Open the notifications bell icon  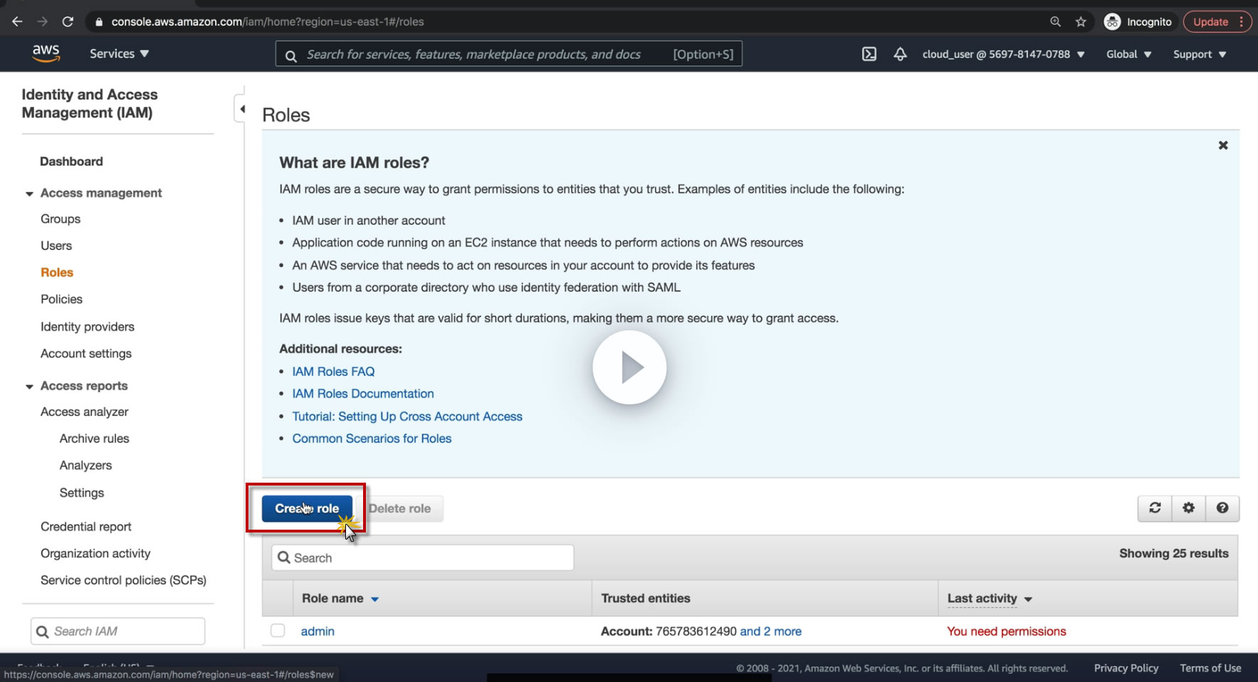(x=901, y=54)
